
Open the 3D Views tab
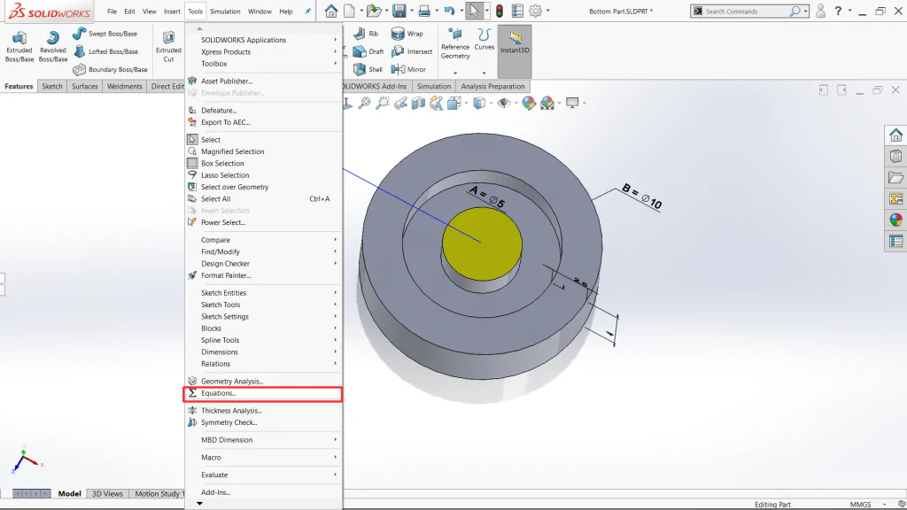(x=107, y=494)
